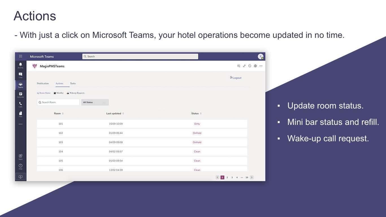Switch to the Tasks tab
Viewport: 386px width, 217px height.
(x=73, y=83)
